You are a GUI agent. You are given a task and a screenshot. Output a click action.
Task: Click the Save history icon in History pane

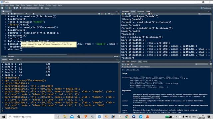(125, 14)
